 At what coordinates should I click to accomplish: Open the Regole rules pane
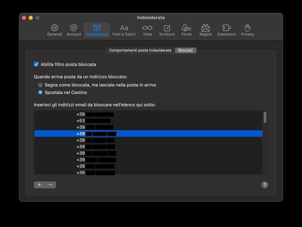(x=205, y=30)
